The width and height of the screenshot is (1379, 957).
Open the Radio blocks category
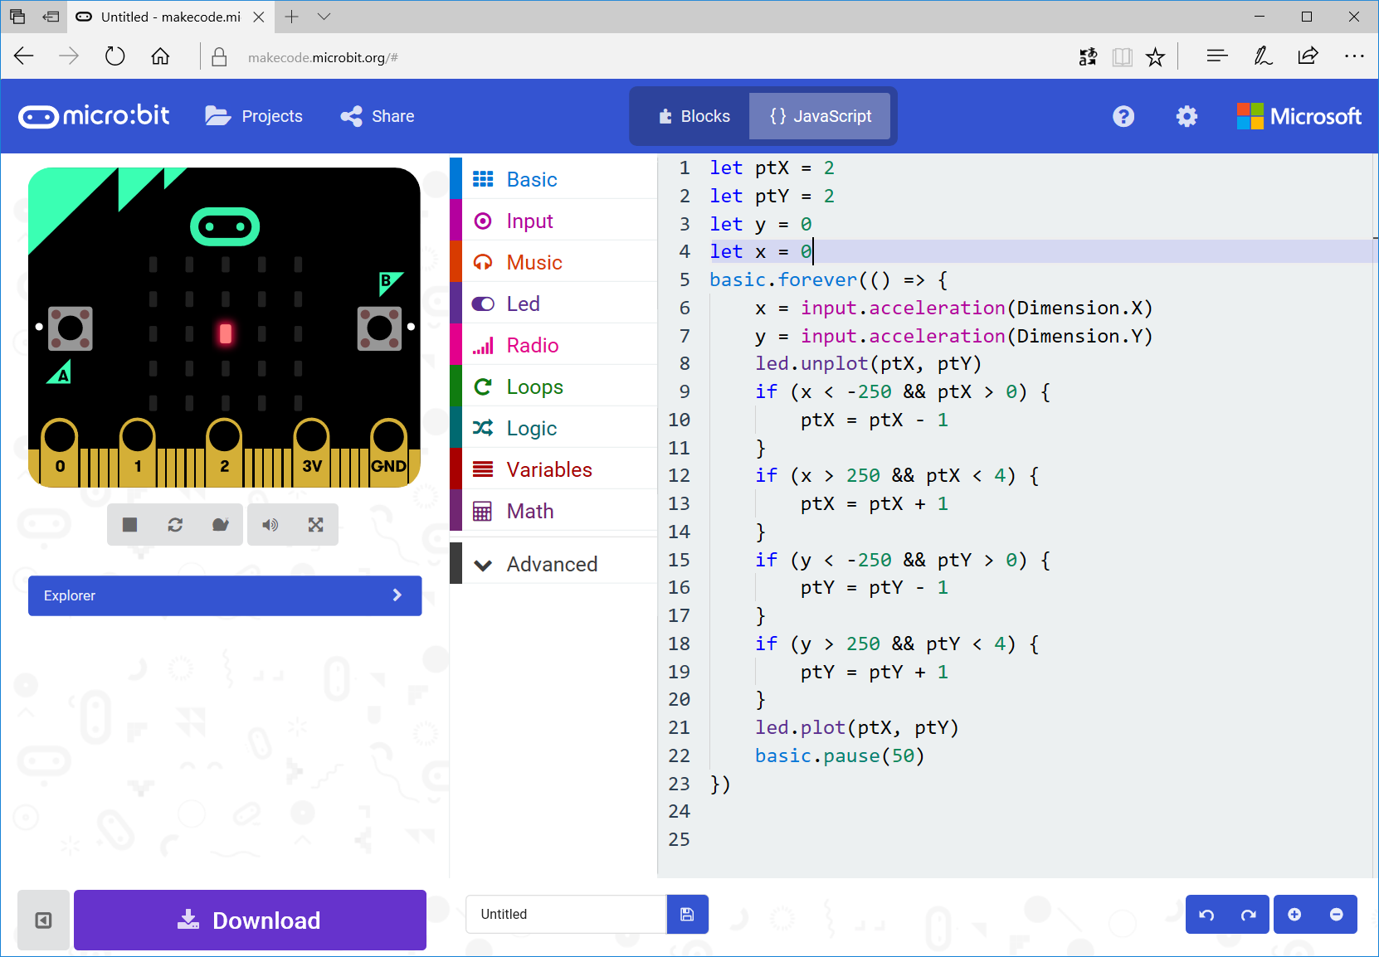coord(532,345)
